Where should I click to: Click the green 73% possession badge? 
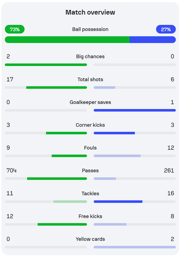15,29
